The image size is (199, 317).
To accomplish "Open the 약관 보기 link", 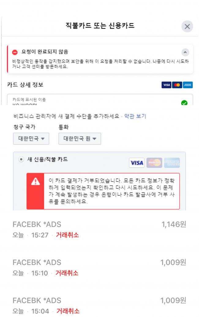I will (x=135, y=116).
